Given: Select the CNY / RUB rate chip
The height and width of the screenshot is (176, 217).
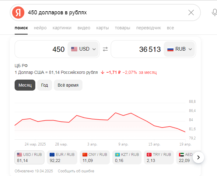Looking at the screenshot, I should (x=95, y=157).
